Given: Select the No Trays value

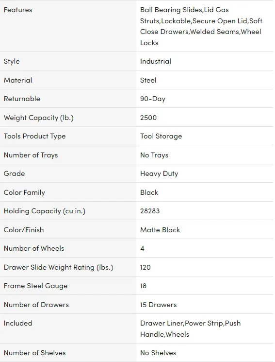Looking at the screenshot, I should click(x=154, y=155).
